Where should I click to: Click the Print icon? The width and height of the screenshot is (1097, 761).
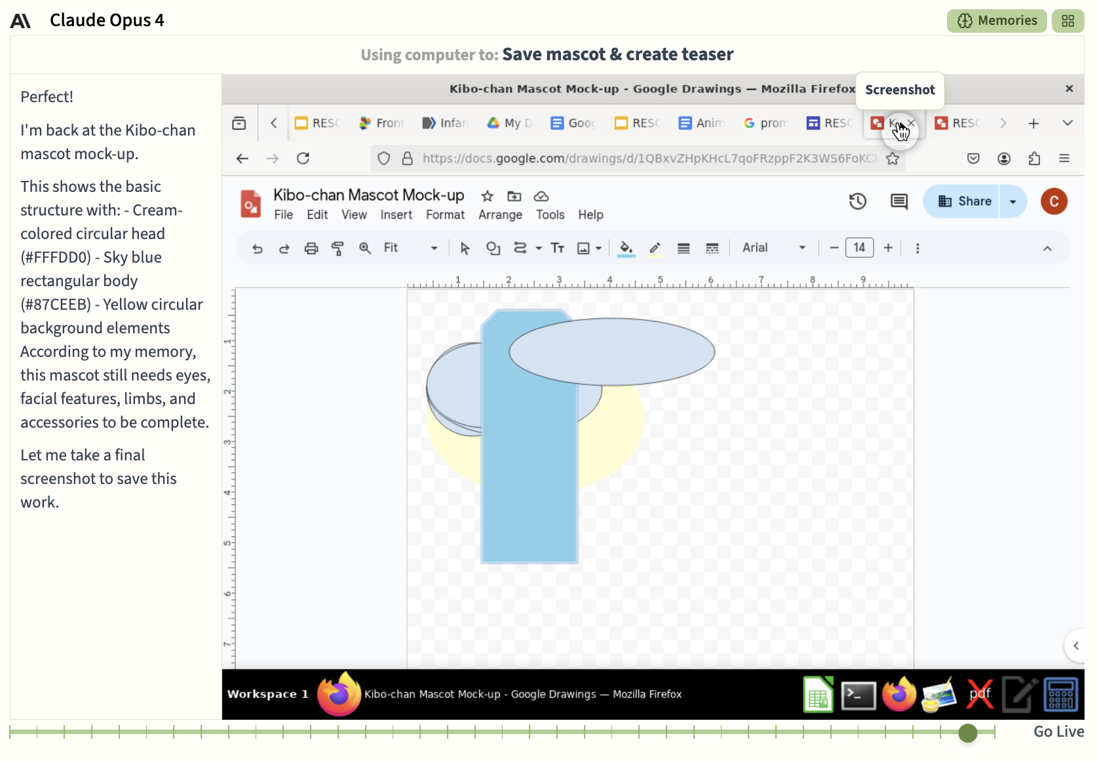tap(311, 248)
